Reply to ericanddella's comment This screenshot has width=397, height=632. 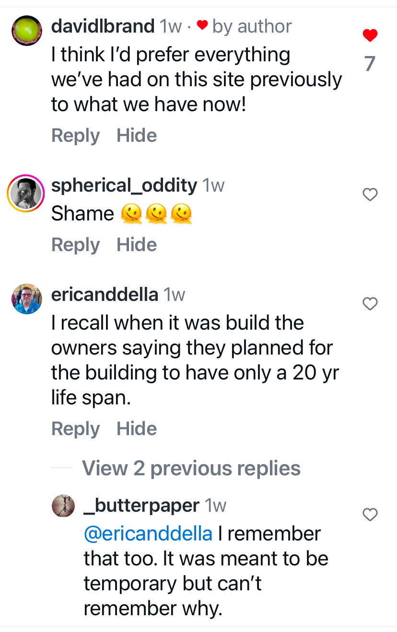coord(75,429)
